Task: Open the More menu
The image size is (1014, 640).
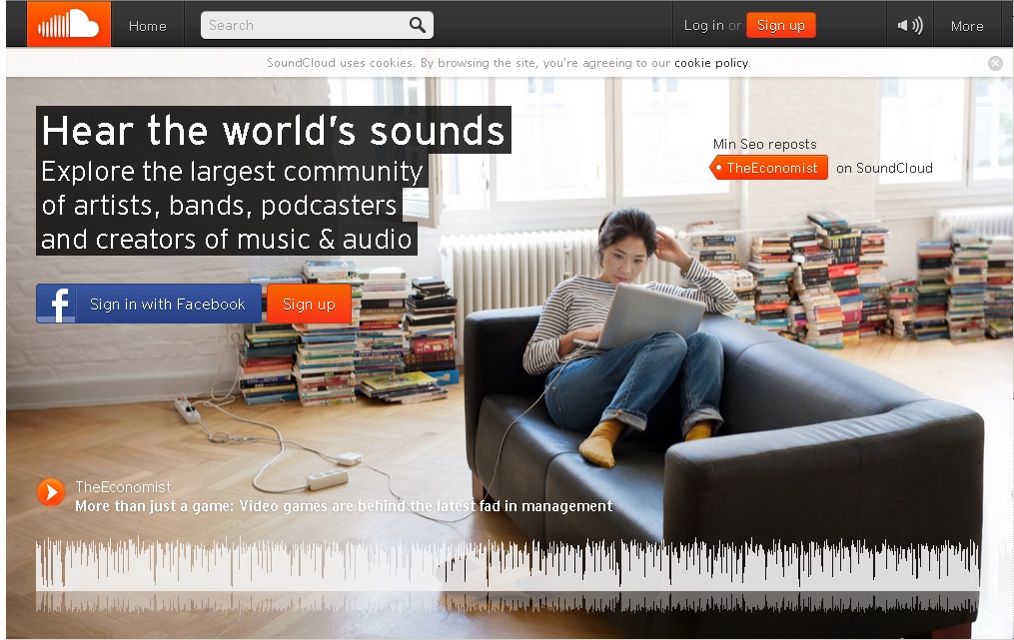Action: [966, 25]
